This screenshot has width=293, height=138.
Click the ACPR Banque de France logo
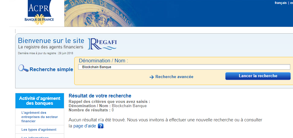point(39,13)
